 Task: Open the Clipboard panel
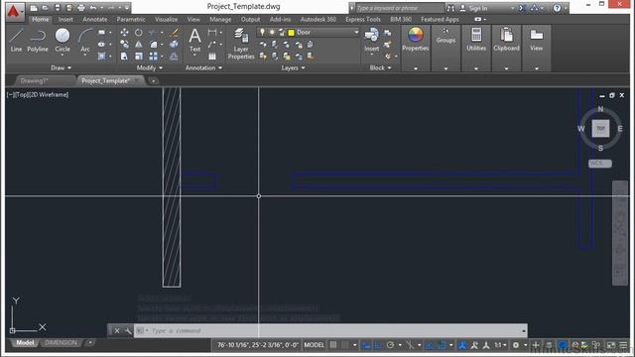506,40
